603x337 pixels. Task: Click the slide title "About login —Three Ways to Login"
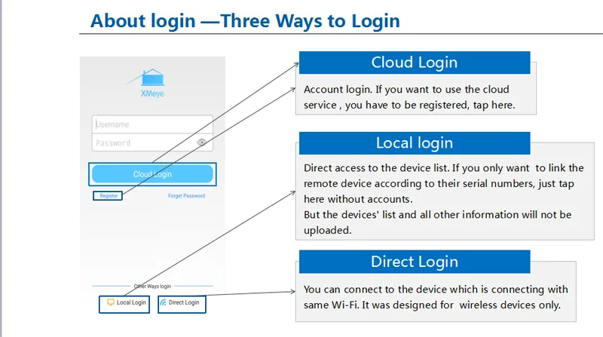coord(245,21)
